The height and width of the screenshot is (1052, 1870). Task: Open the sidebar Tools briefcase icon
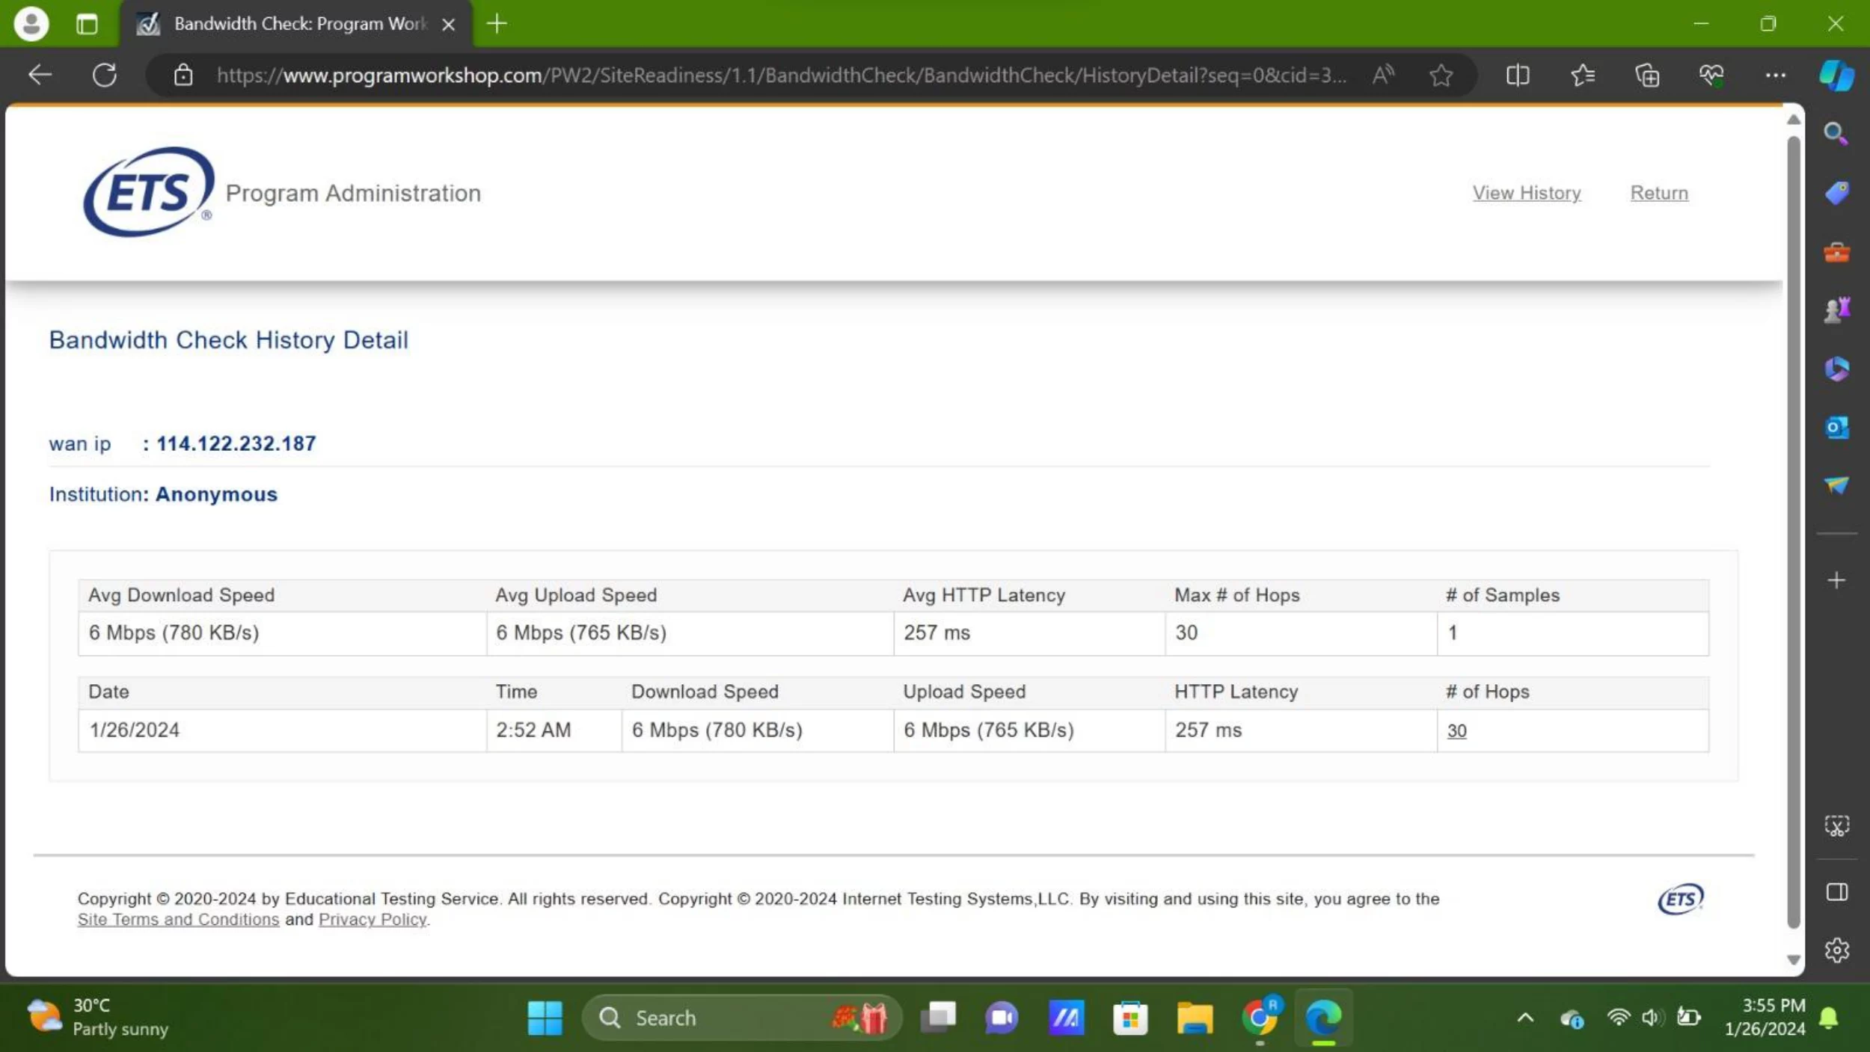pyautogui.click(x=1836, y=252)
